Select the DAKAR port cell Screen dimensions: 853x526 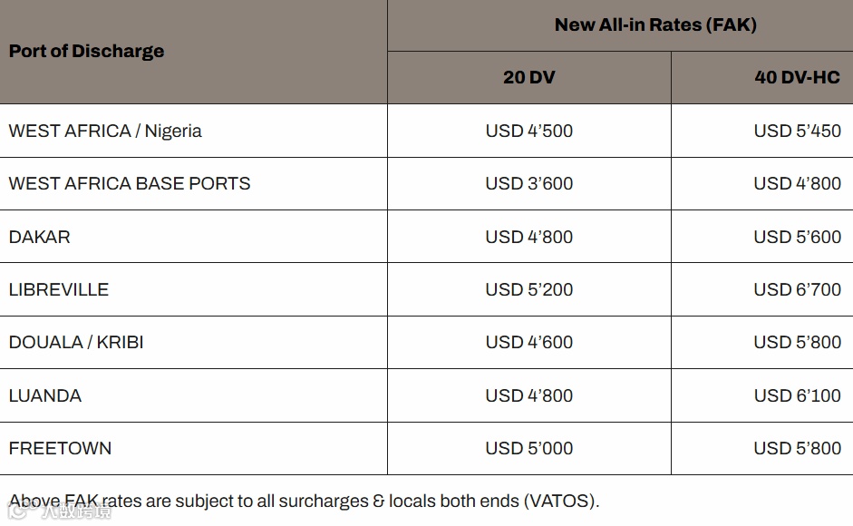click(40, 237)
